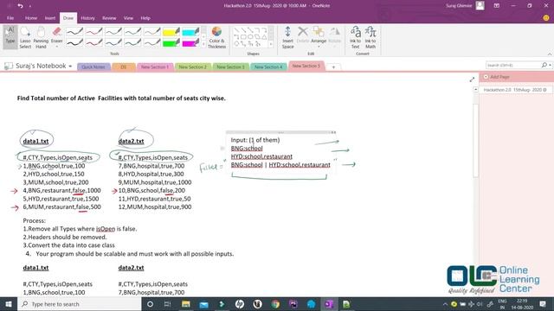Switch to the Home tab
The height and width of the screenshot is (311, 554).
pos(31,18)
